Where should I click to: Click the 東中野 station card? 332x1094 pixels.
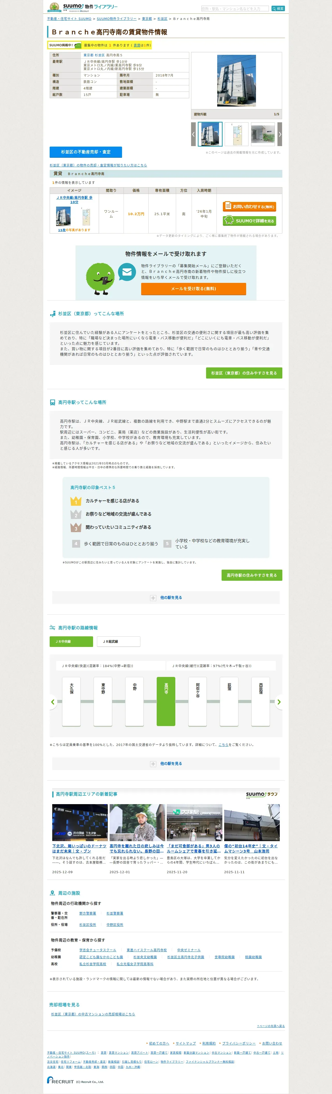pyautogui.click(x=103, y=701)
